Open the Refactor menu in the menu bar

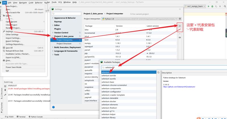click(x=39, y=2)
